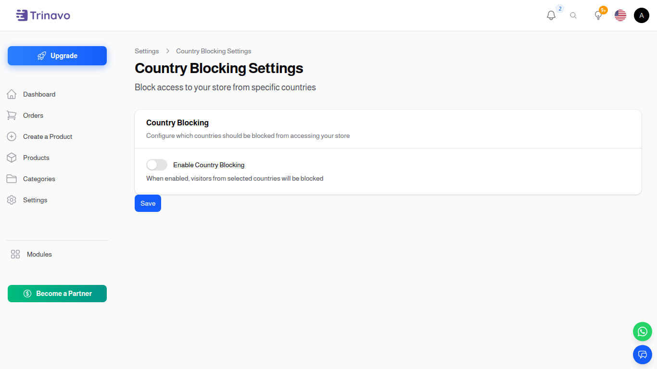The height and width of the screenshot is (369, 657).
Task: Click the Enable Country Blocking label
Action: coord(209,165)
